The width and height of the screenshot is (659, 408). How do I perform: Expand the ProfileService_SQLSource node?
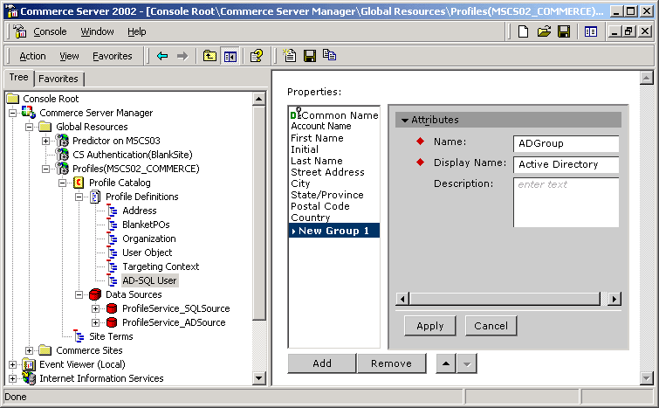96,308
